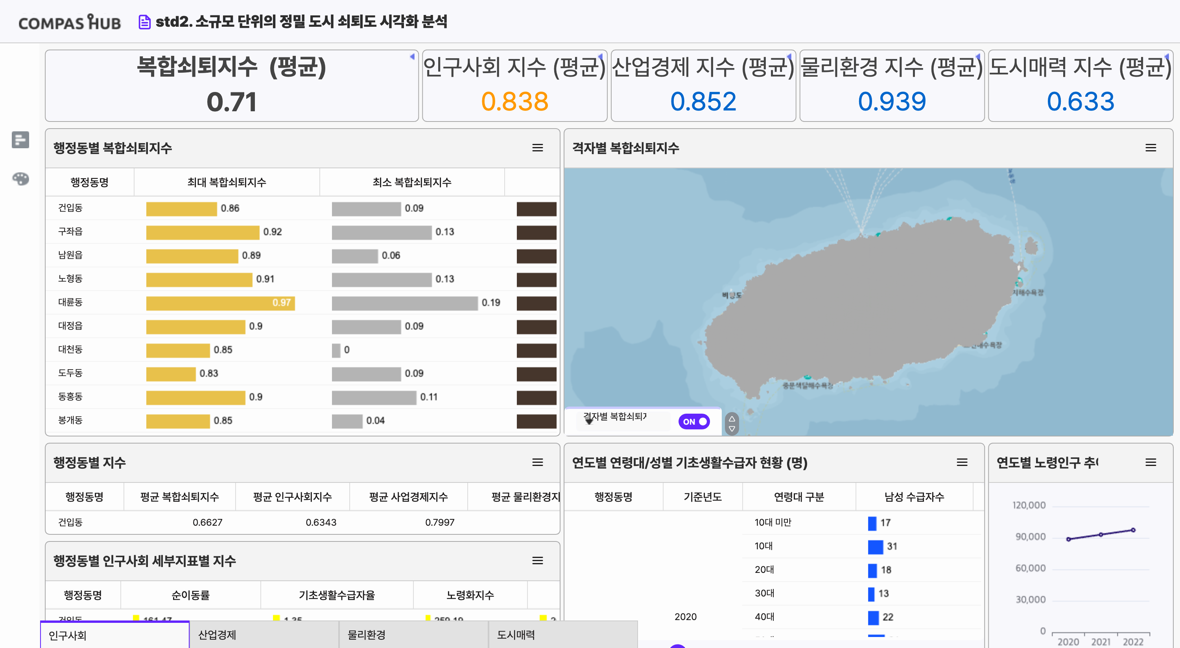Click 평균 사업경제지수 column header
1180x648 pixels.
(408, 497)
